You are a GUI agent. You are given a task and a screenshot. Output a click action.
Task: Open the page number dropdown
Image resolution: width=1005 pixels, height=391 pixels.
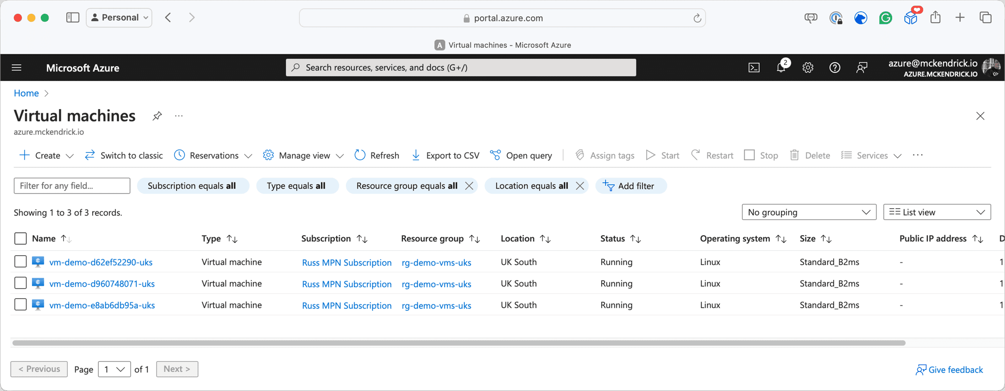pos(114,369)
